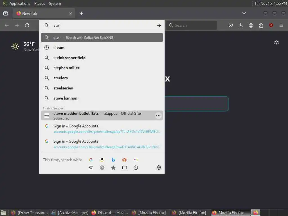Open a new tab with plus button
The height and width of the screenshot is (216, 288).
click(x=81, y=13)
